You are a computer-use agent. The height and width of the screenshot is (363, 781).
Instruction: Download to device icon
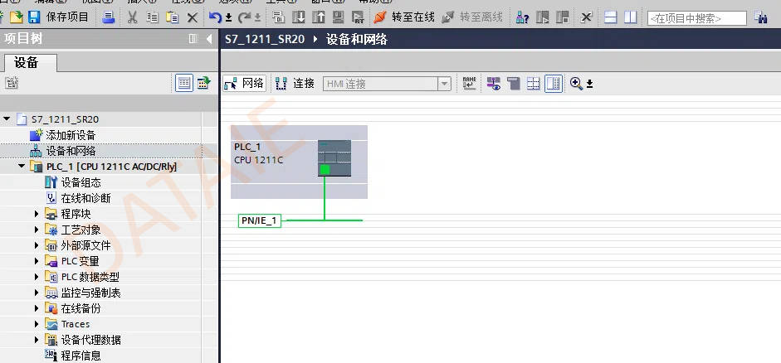click(298, 18)
